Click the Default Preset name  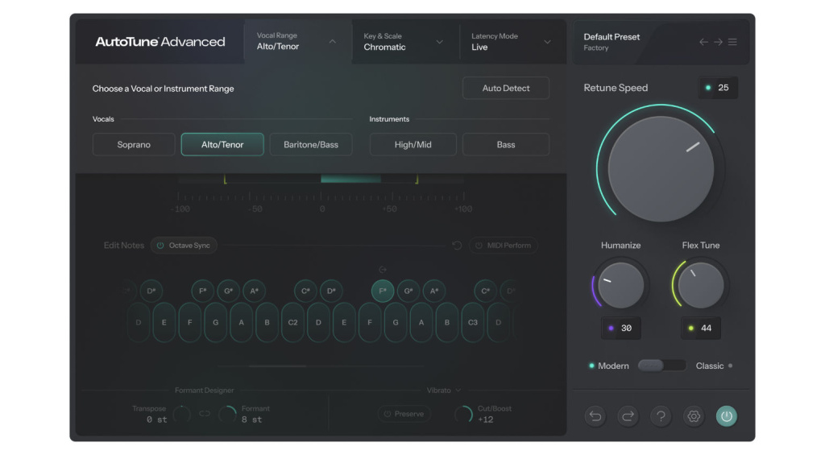click(611, 37)
